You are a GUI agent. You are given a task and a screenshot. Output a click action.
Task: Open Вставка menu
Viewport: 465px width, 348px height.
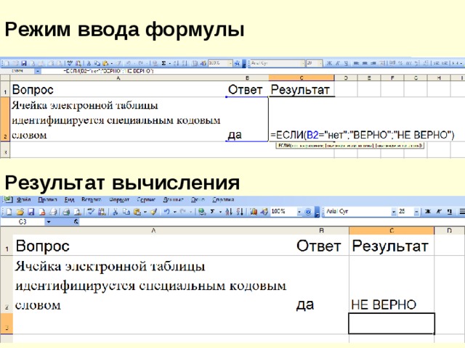click(x=92, y=200)
